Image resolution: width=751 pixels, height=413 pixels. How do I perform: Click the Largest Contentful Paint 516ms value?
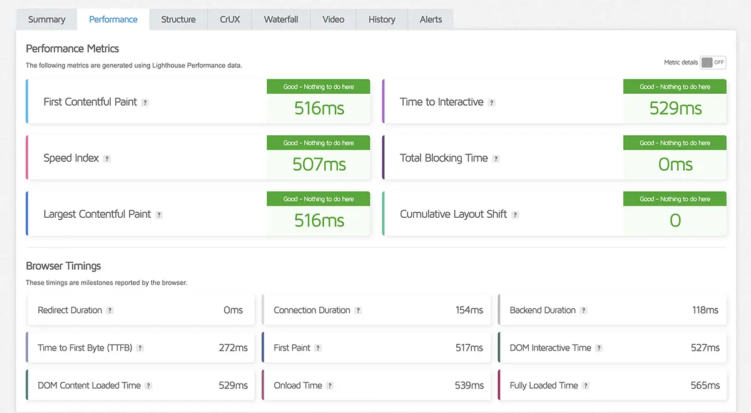319,220
